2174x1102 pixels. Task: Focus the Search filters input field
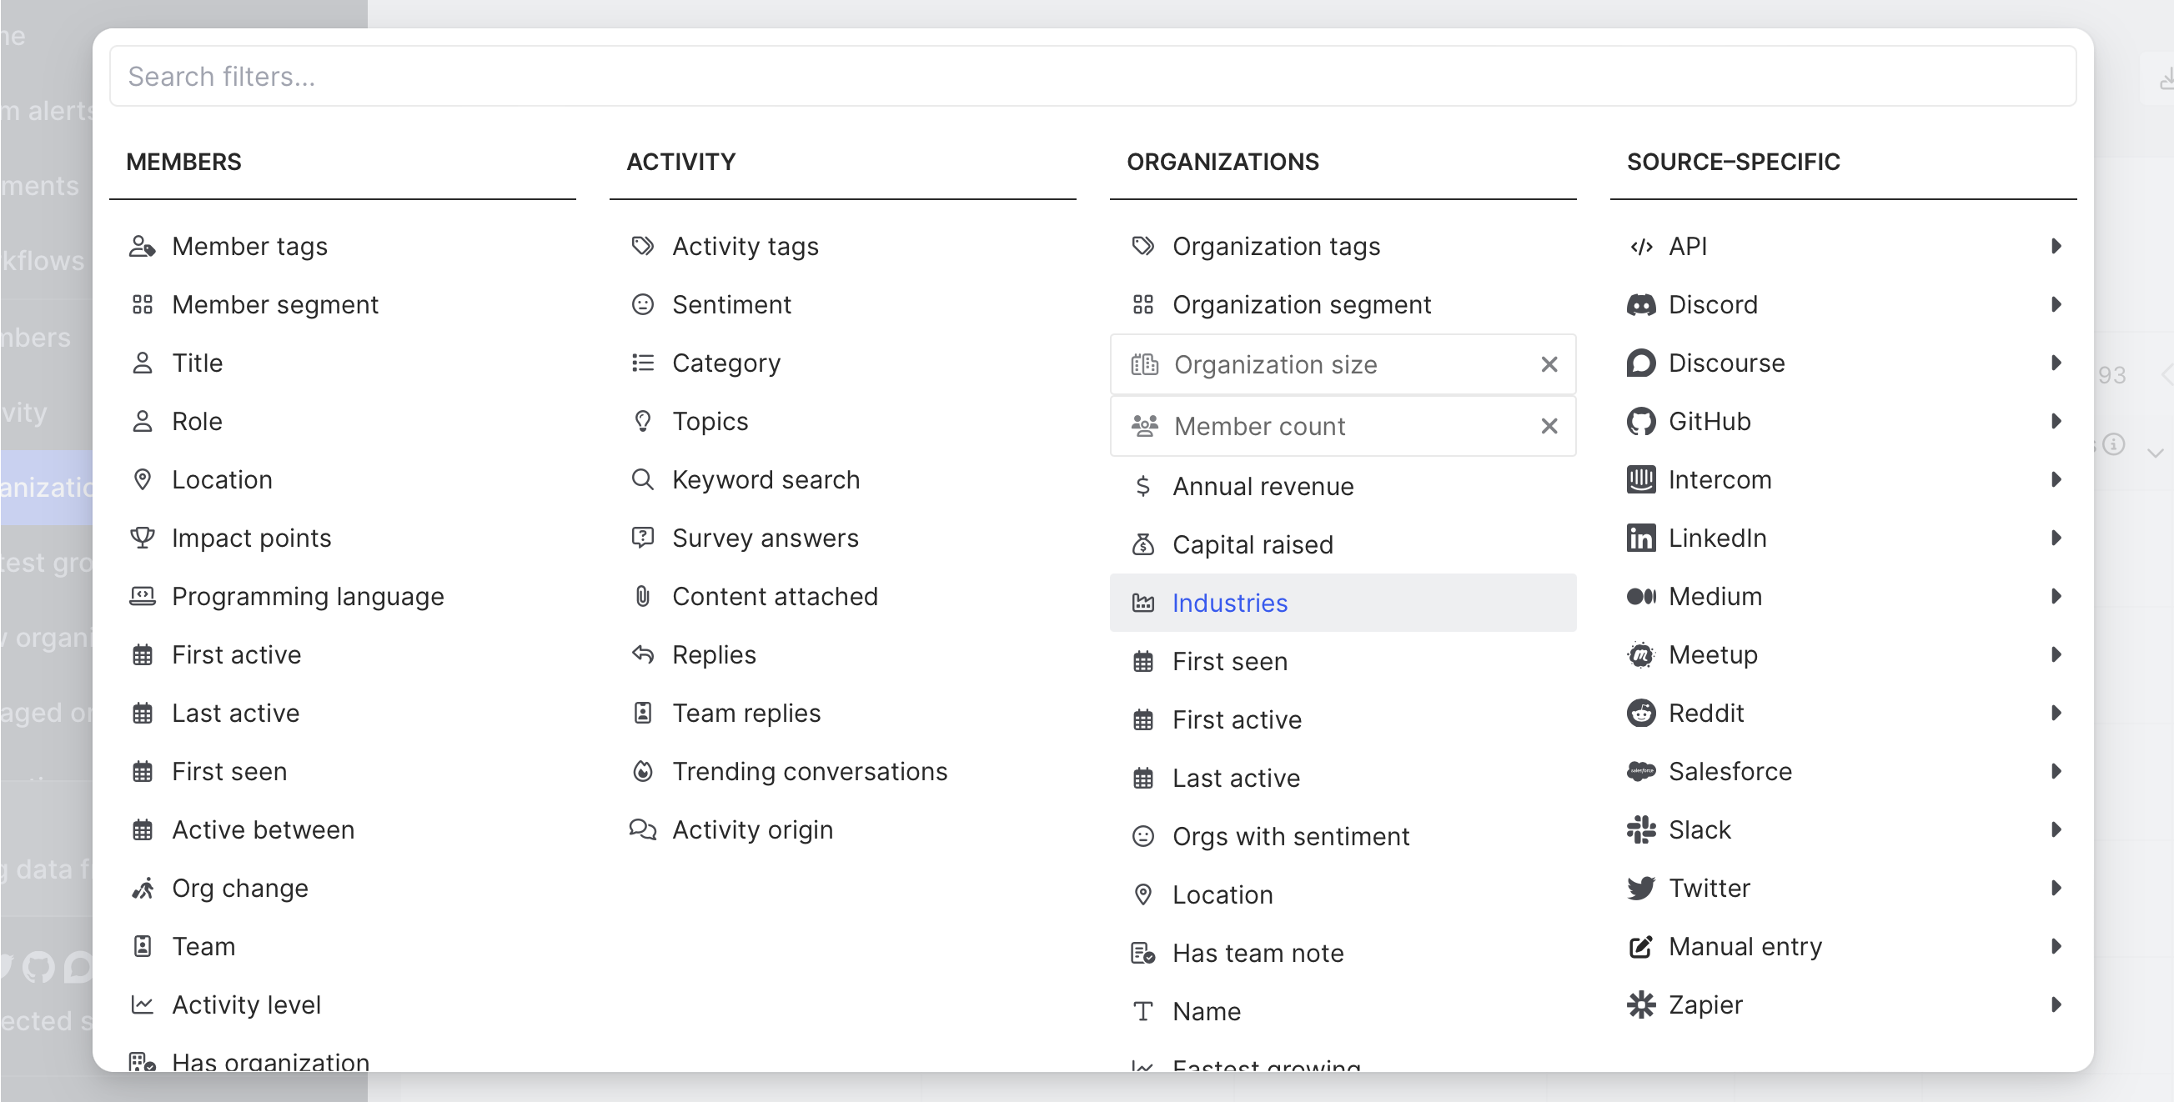[1092, 76]
